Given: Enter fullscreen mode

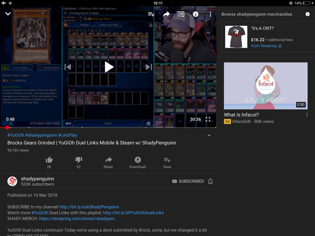Looking at the screenshot, I should (208, 119).
